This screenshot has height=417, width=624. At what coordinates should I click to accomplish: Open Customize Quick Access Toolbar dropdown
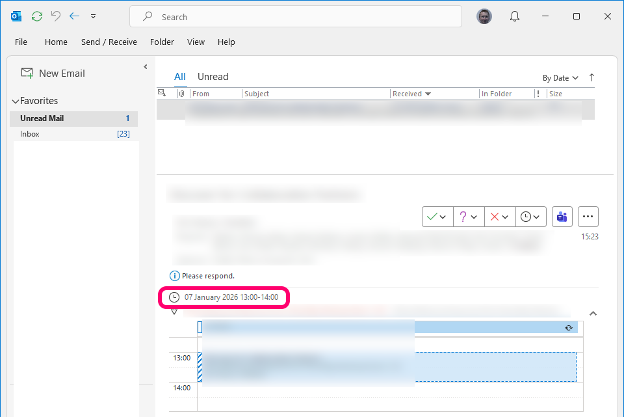pos(93,16)
